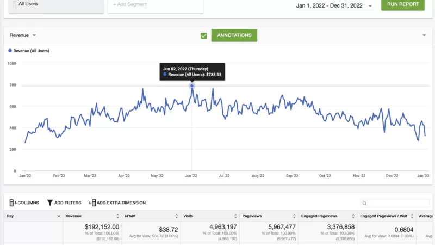The image size is (435, 245).
Task: Click the Columns icon button
Action: pyautogui.click(x=13, y=203)
